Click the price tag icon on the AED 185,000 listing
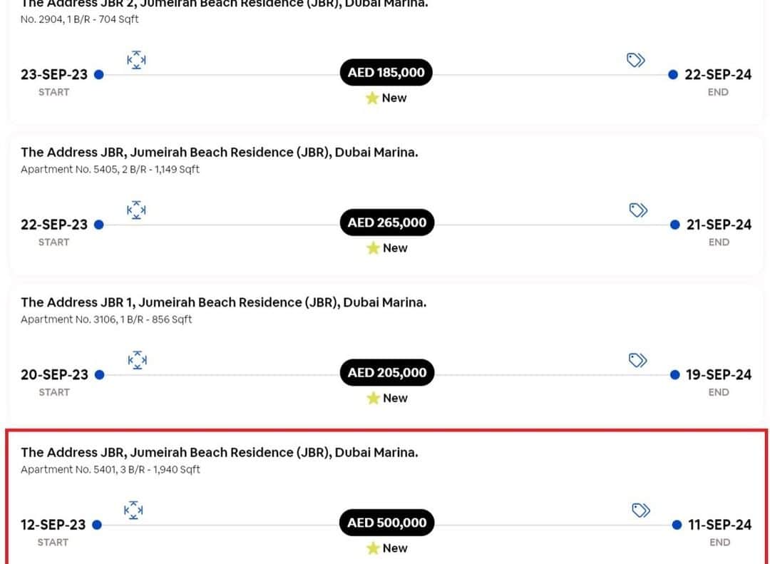This screenshot has height=564, width=770. point(635,60)
